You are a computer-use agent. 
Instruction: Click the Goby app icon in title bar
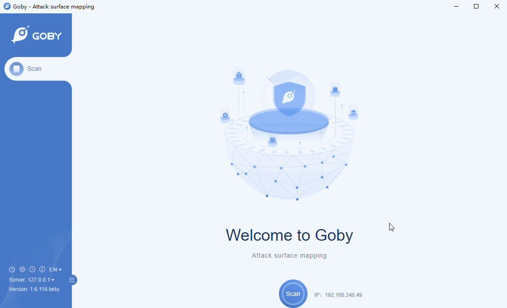click(x=7, y=6)
